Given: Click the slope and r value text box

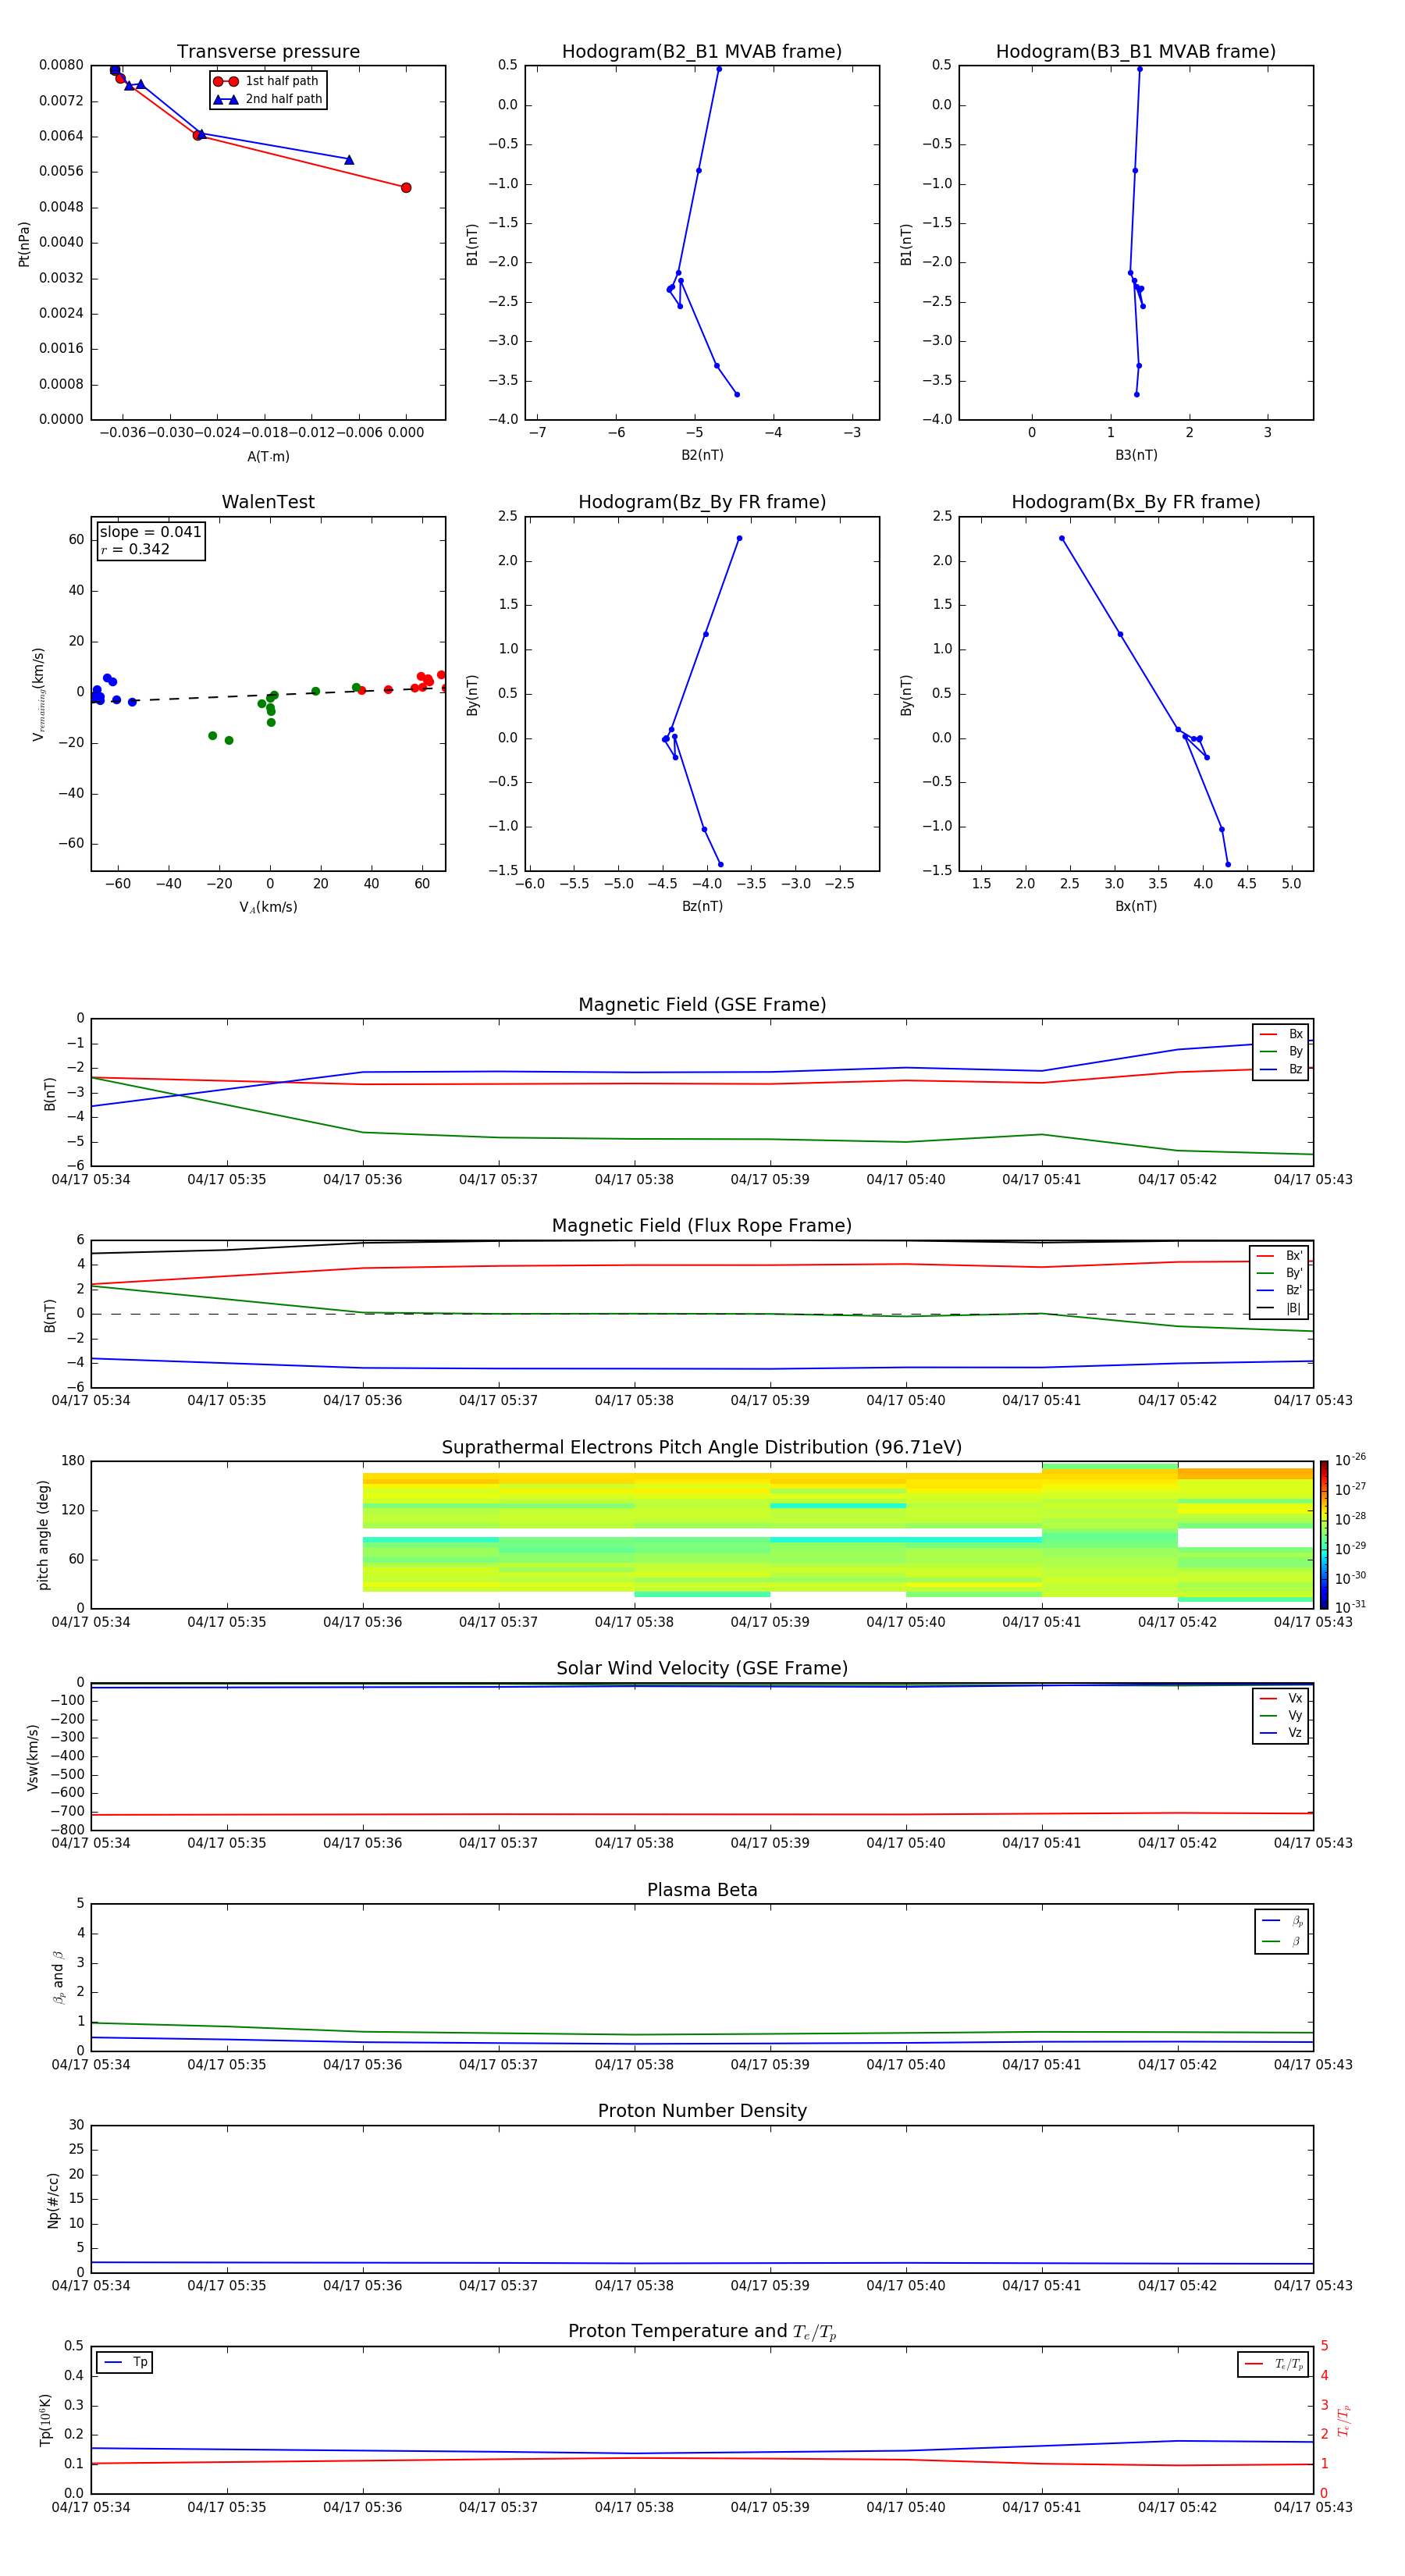Looking at the screenshot, I should 150,541.
